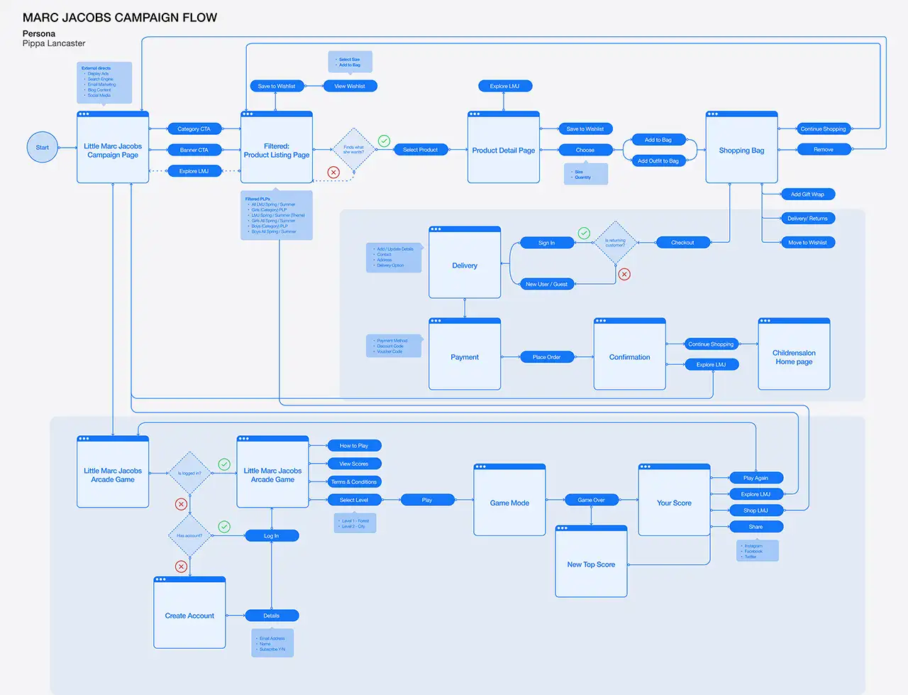
Task: Click the green checkmark beside "Has account?"
Action: click(224, 527)
